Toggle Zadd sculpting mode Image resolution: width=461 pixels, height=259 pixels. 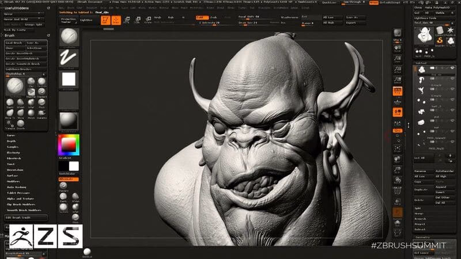point(202,18)
